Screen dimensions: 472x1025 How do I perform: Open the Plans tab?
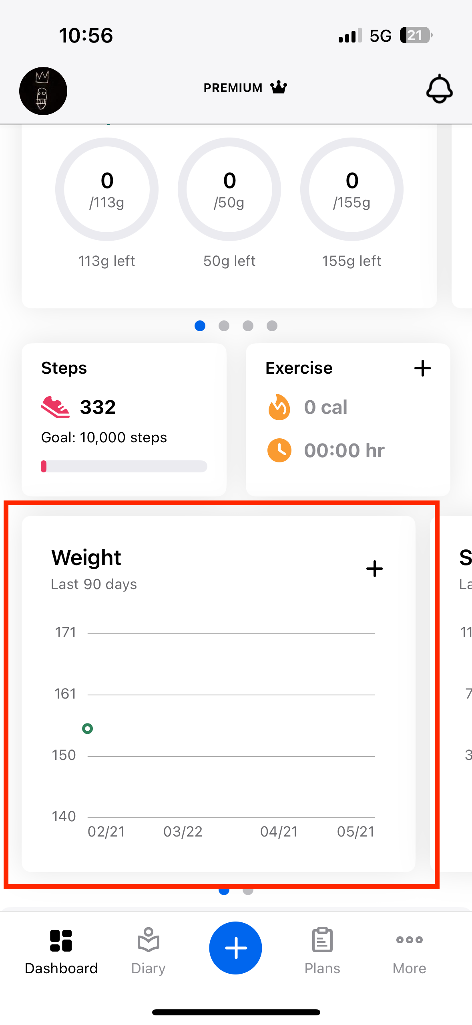tap(322, 951)
